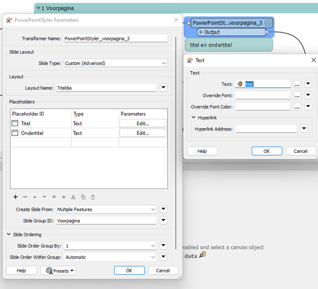
Task: Click the cut scissors icon below placeholder table
Action: coord(74,197)
